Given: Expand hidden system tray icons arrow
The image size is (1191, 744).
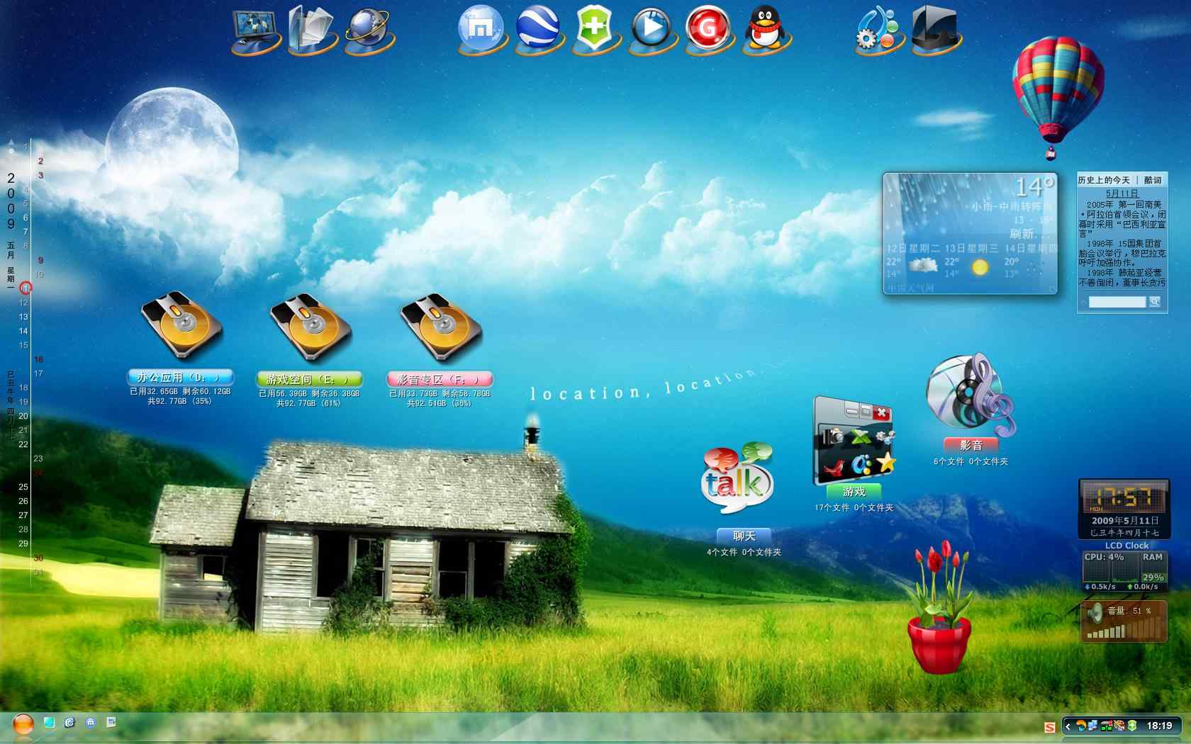Looking at the screenshot, I should (x=1068, y=726).
